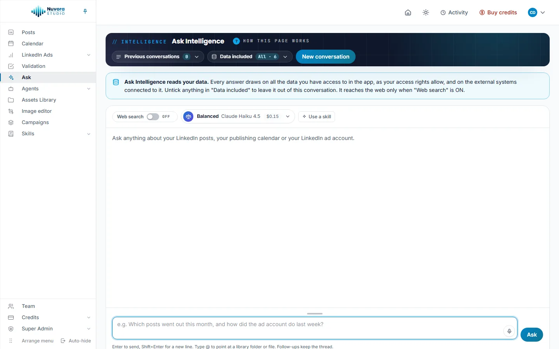Open the Claude Haiku 4.5 model dropdown
Screen dimensions: 559x349
(238, 116)
